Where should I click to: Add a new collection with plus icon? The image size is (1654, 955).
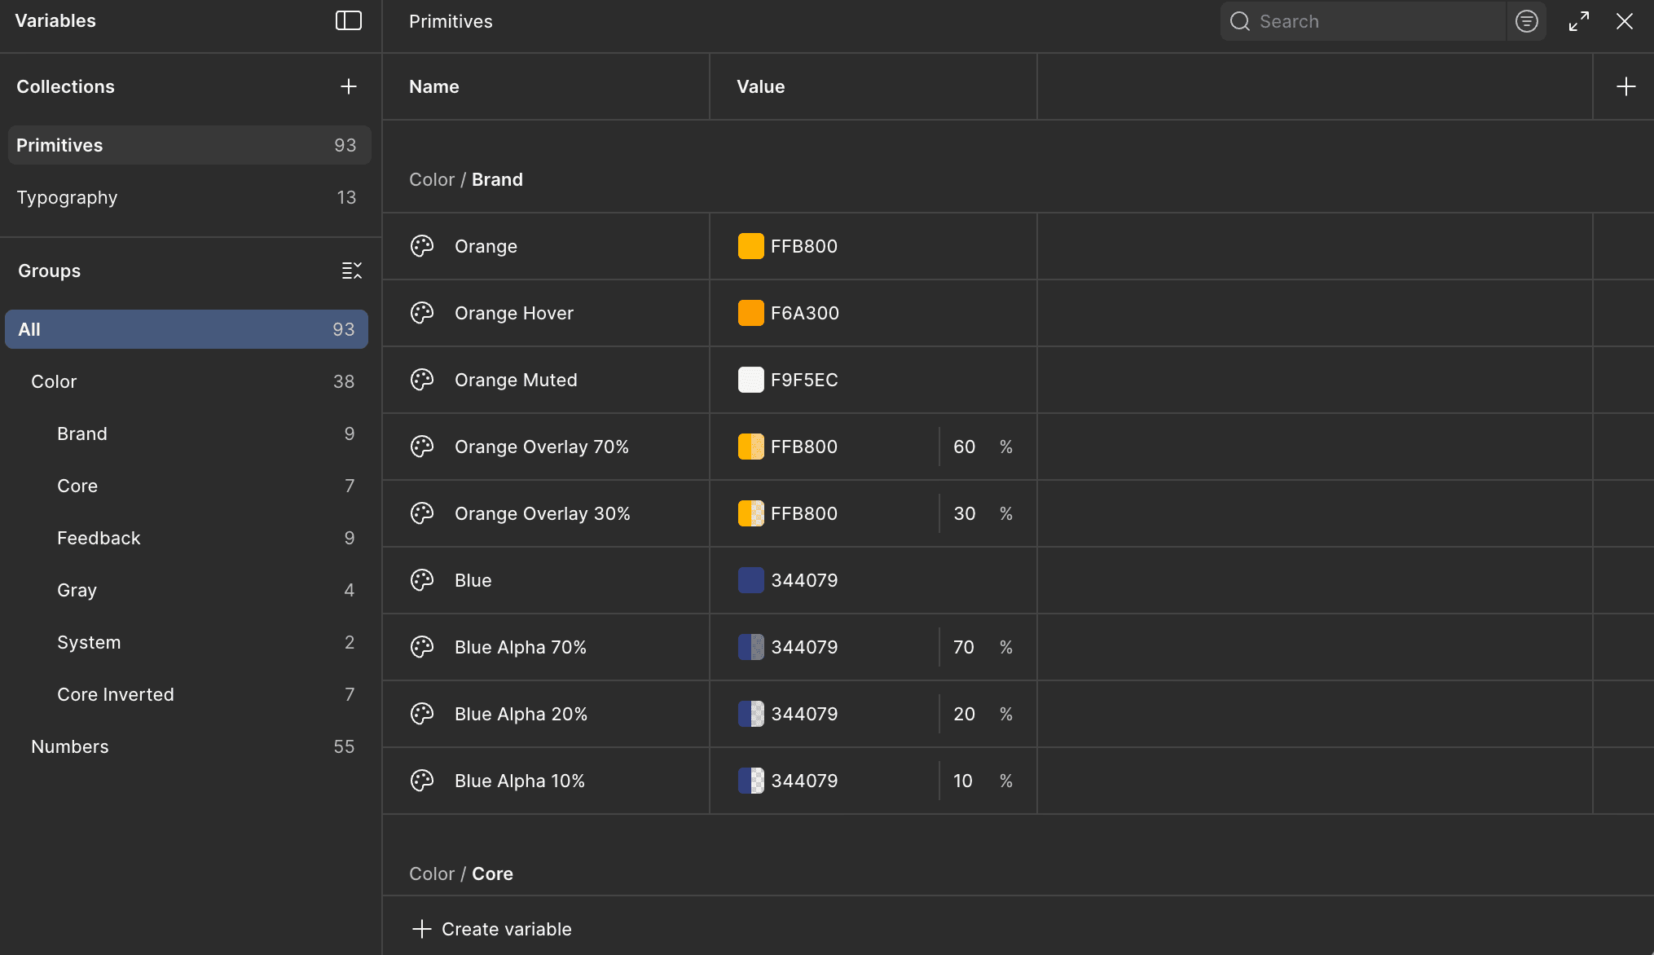[348, 86]
